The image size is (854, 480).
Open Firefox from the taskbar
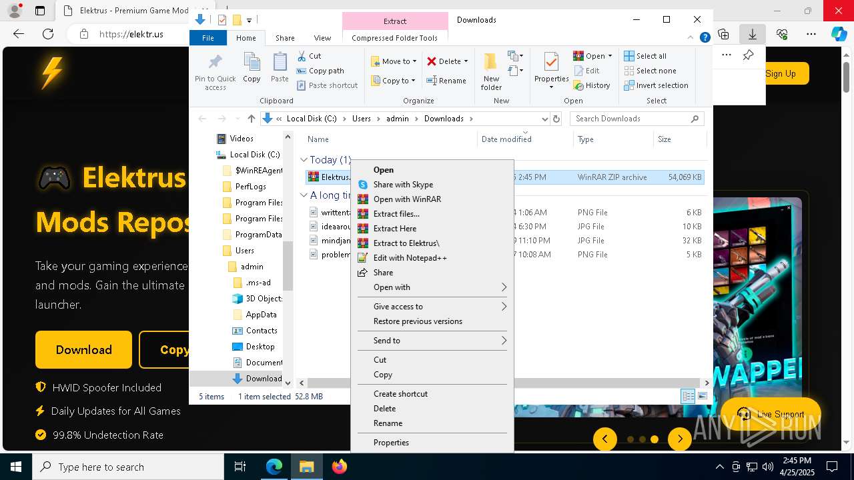(340, 467)
